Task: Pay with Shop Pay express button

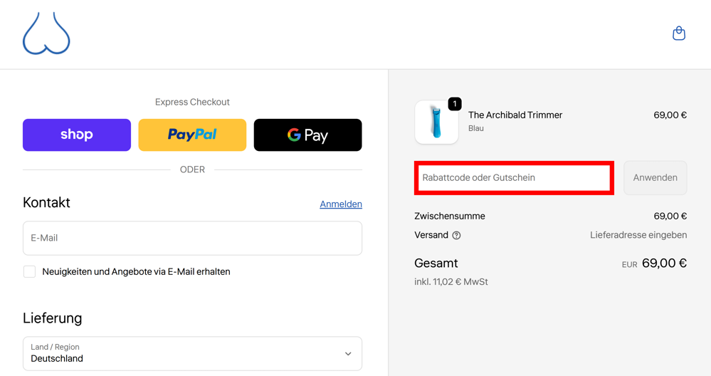Action: coord(77,135)
